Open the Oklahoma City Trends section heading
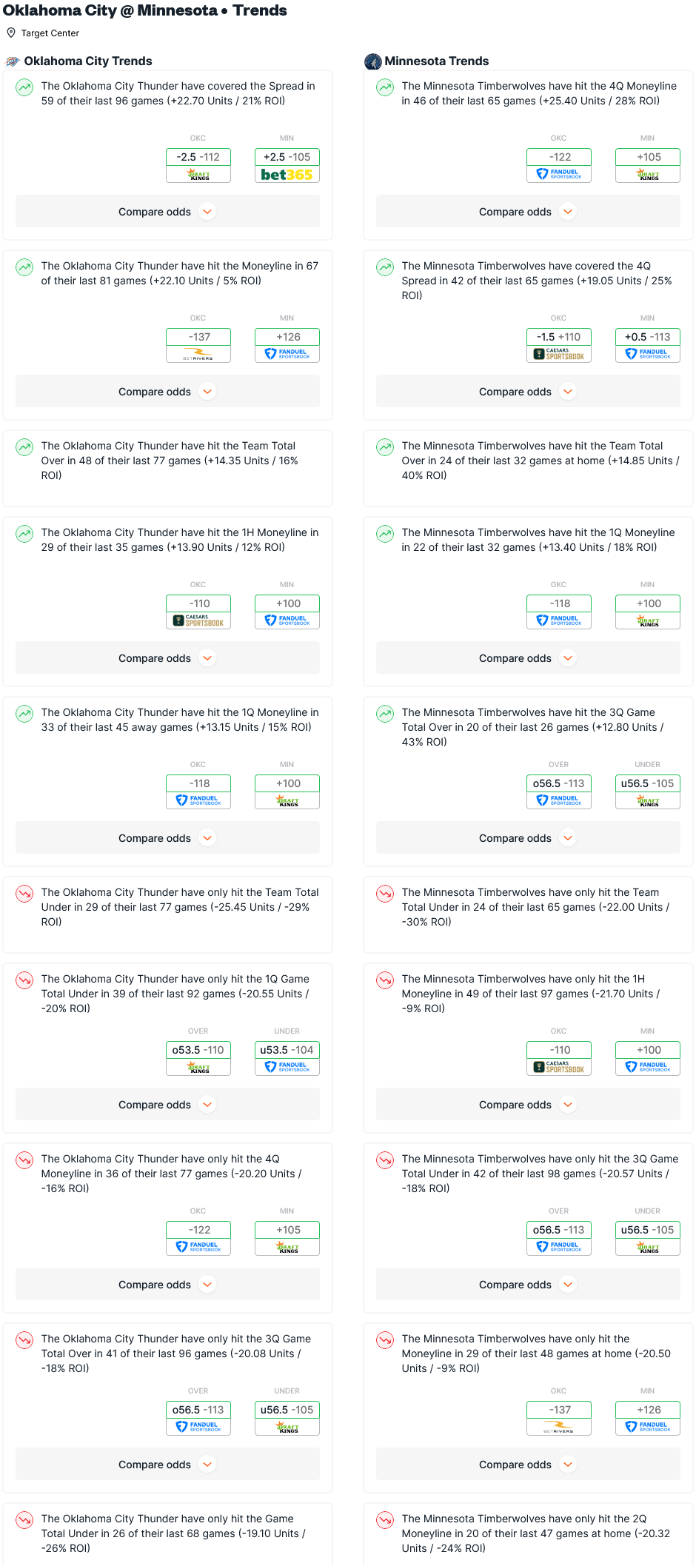The height and width of the screenshot is (1566, 696). pyautogui.click(x=88, y=61)
